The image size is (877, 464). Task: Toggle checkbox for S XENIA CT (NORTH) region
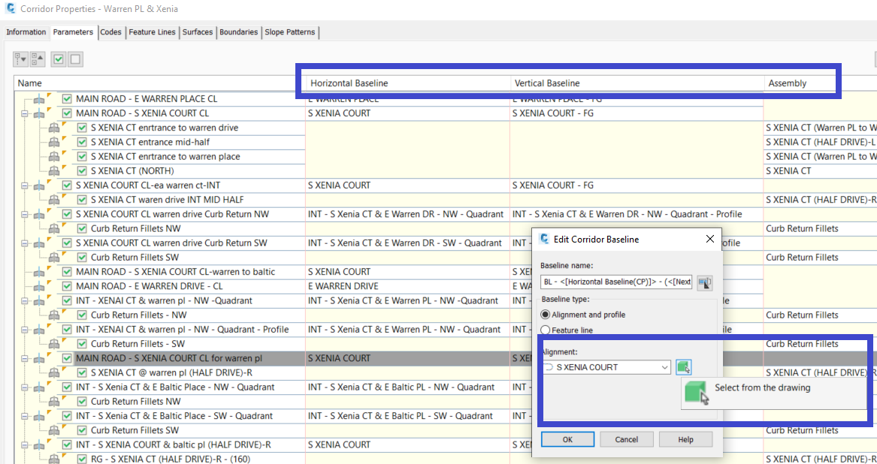[82, 171]
